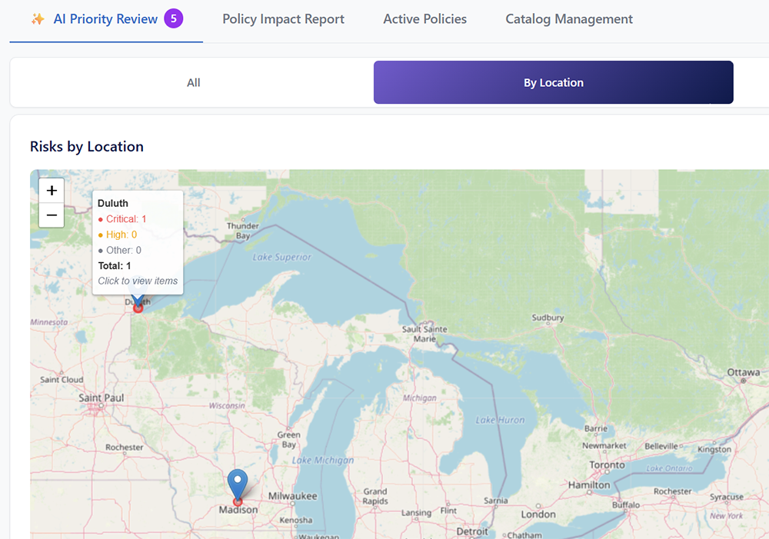The width and height of the screenshot is (769, 539).
Task: Click the red Duluth risk marker circle
Action: (138, 308)
